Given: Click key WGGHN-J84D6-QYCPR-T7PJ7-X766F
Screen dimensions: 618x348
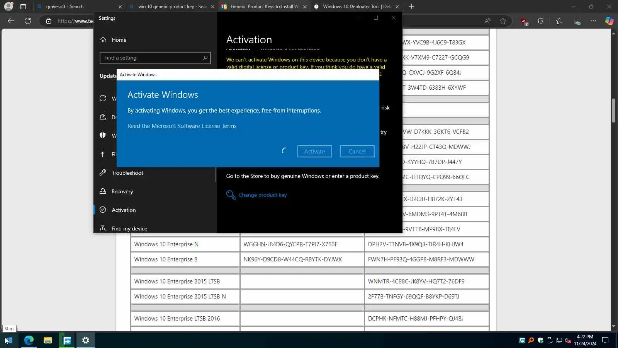Looking at the screenshot, I should pyautogui.click(x=290, y=244).
